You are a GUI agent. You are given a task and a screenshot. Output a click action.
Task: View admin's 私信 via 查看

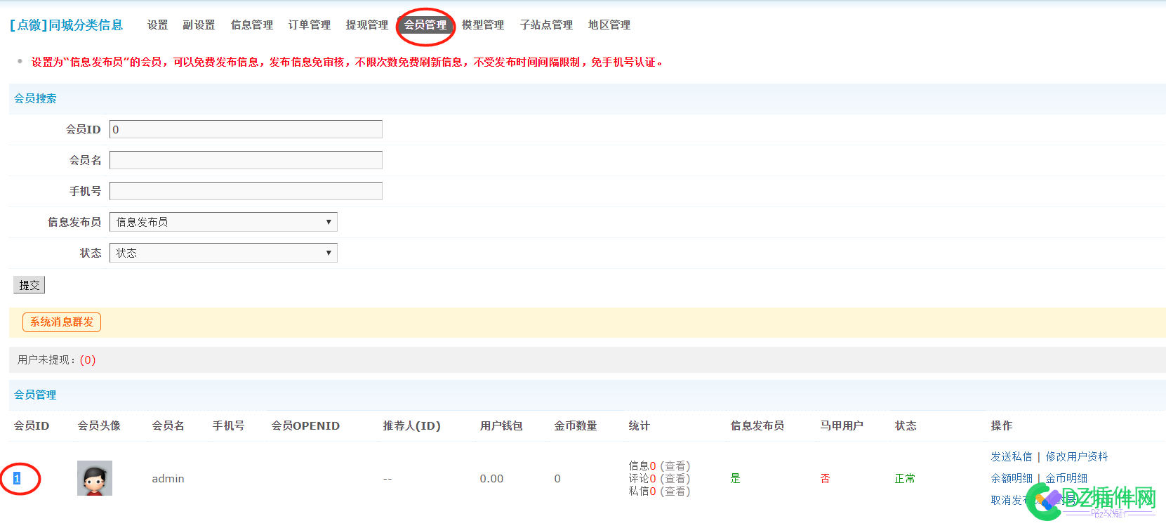pos(675,491)
